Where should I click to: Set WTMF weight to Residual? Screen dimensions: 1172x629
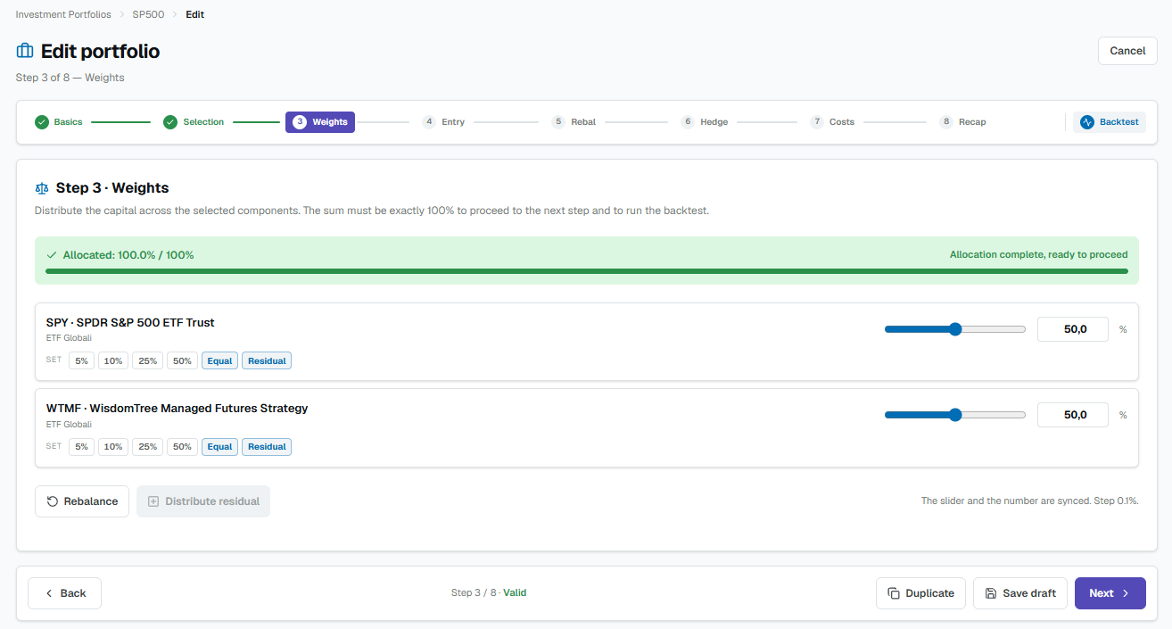coord(267,446)
